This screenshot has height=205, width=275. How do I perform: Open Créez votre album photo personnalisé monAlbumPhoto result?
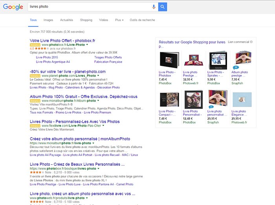click(80, 139)
